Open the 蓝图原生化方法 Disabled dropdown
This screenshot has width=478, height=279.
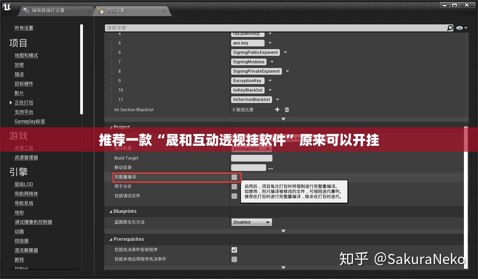[x=252, y=222]
